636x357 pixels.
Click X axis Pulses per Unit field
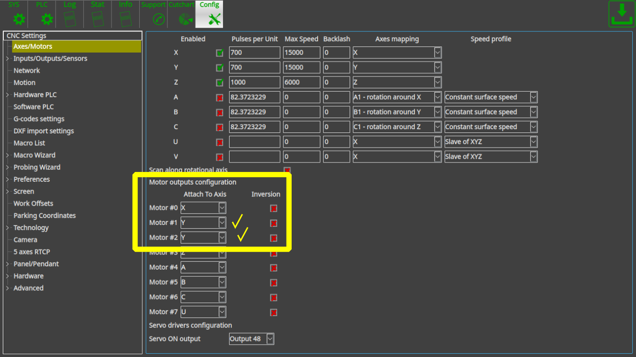click(254, 53)
